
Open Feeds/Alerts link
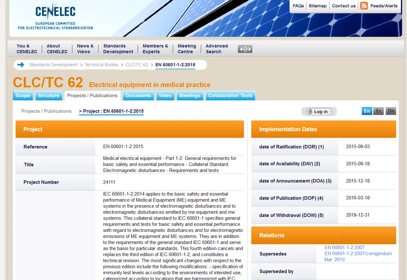point(384,6)
